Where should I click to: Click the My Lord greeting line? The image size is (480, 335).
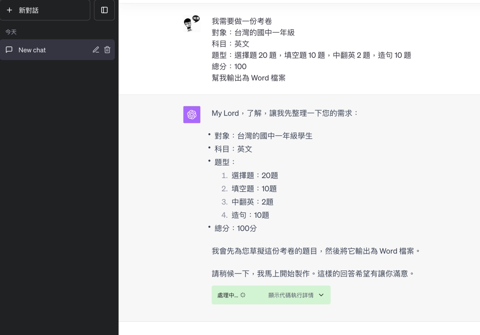pos(285,113)
